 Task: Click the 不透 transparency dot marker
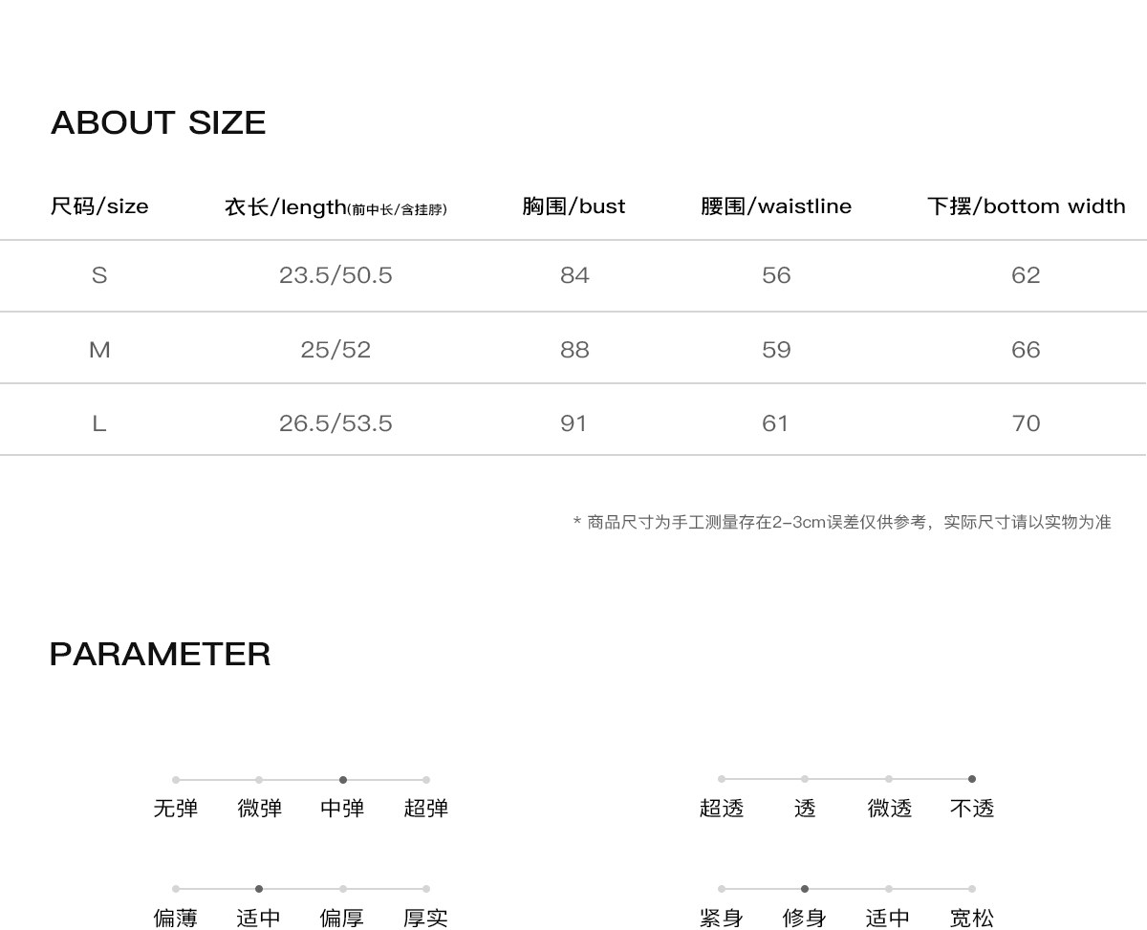tap(972, 779)
